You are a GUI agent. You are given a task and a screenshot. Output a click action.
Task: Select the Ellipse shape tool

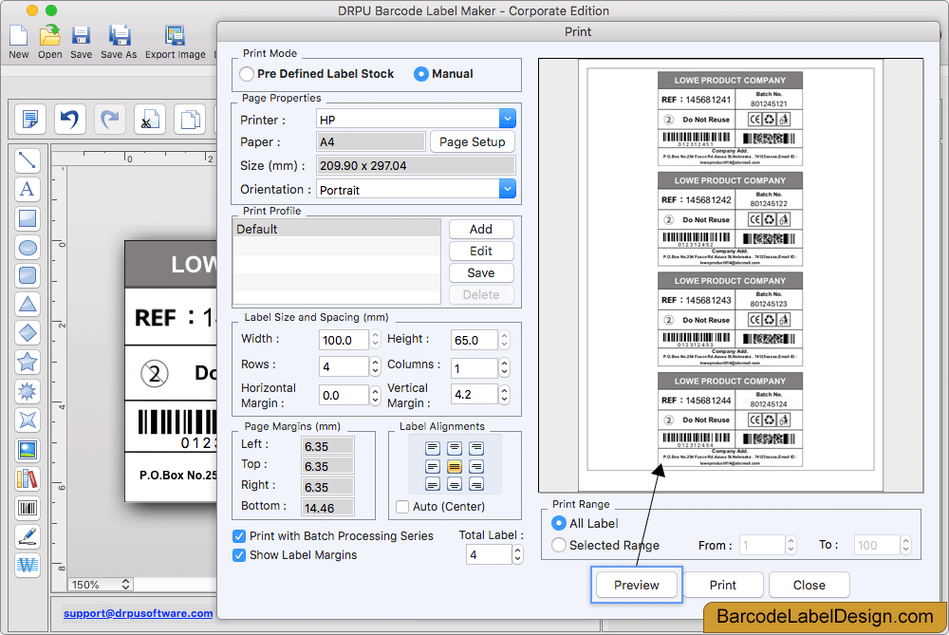pos(28,248)
